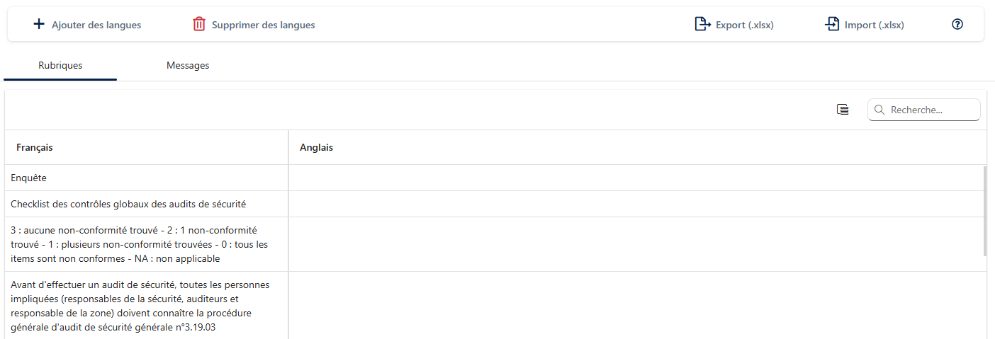Click the empty Anglais cell for Enquête
Viewport: 995px width, 339px height.
[x=636, y=178]
